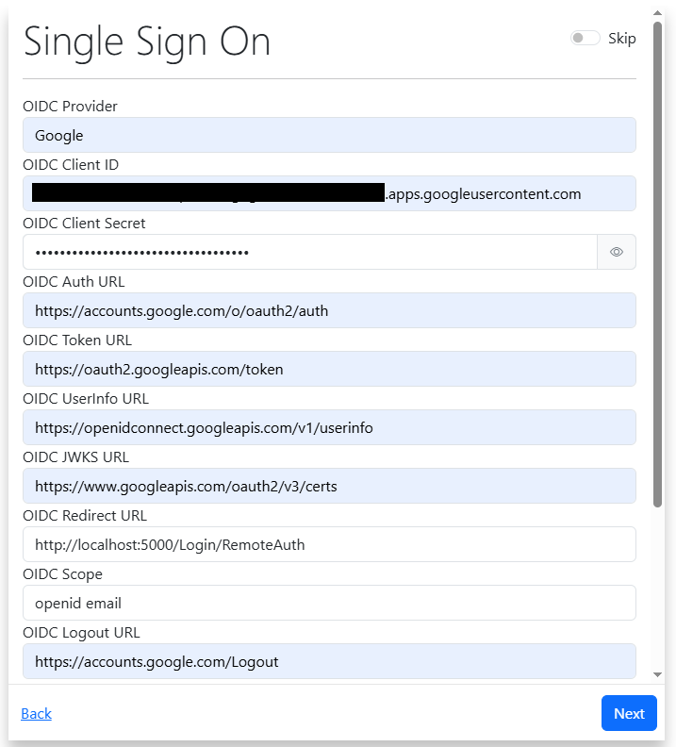The image size is (676, 747).
Task: Click the OIDC Redirect URL label
Action: 85,516
